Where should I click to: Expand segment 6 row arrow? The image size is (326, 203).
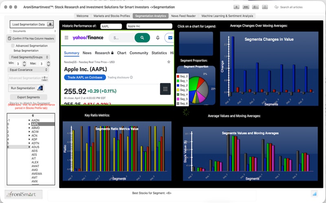pos(29,147)
